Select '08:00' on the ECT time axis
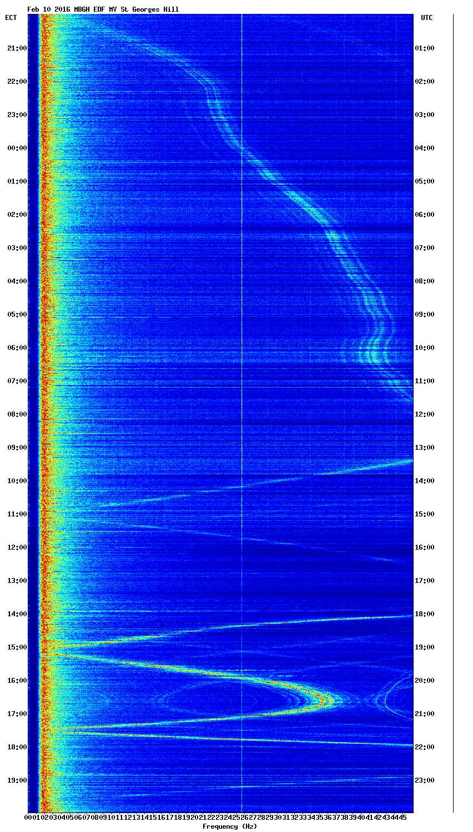This screenshot has height=832, width=473. (17, 414)
